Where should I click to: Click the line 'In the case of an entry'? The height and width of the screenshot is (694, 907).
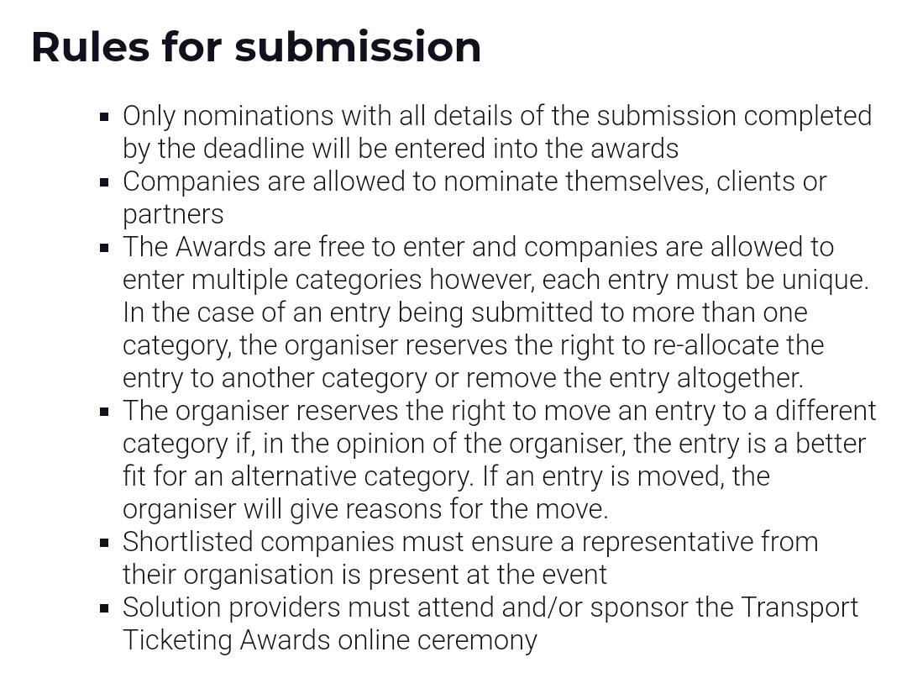coord(465,313)
